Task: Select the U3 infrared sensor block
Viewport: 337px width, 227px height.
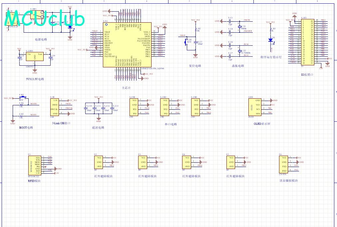Action: [143, 162]
